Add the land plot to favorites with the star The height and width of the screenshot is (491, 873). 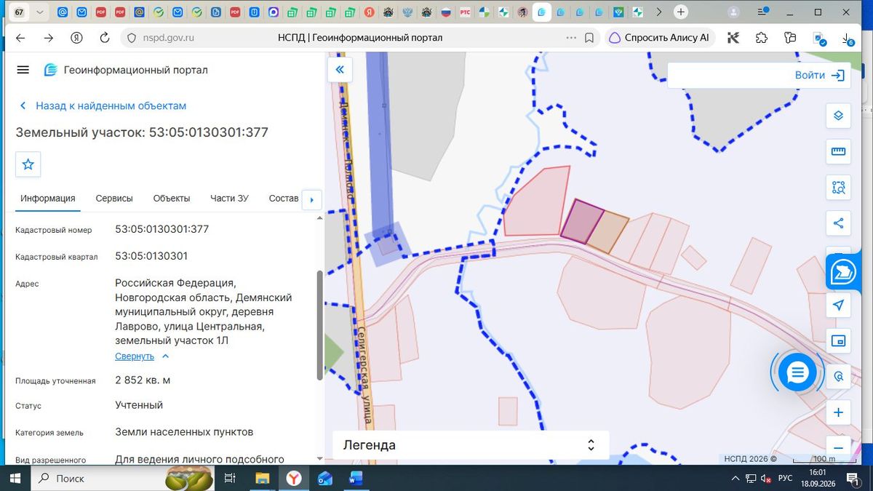point(28,164)
